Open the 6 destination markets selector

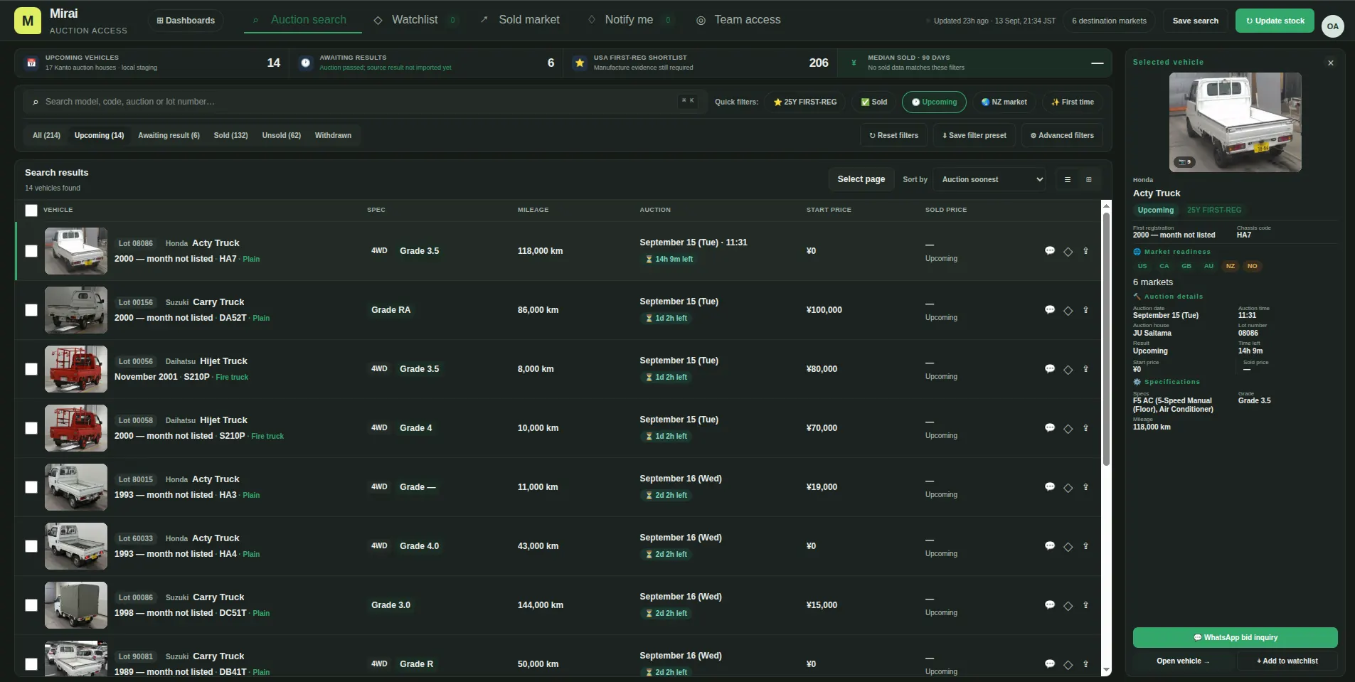tap(1109, 21)
